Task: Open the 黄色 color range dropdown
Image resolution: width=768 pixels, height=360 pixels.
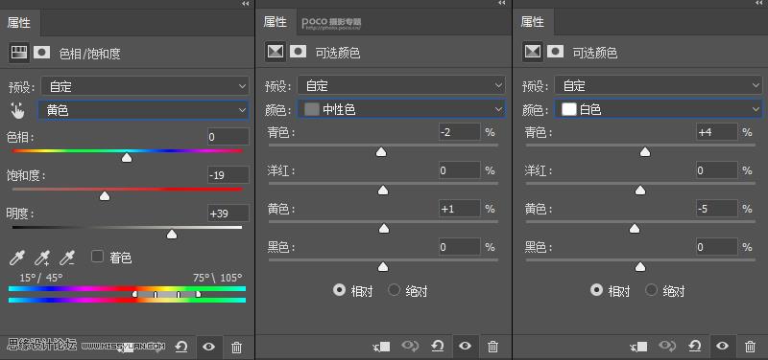Action: click(143, 110)
